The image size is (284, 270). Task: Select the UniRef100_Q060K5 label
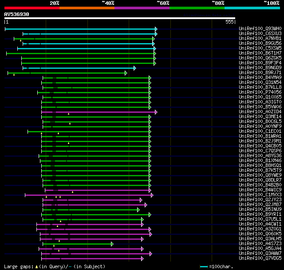260,234
